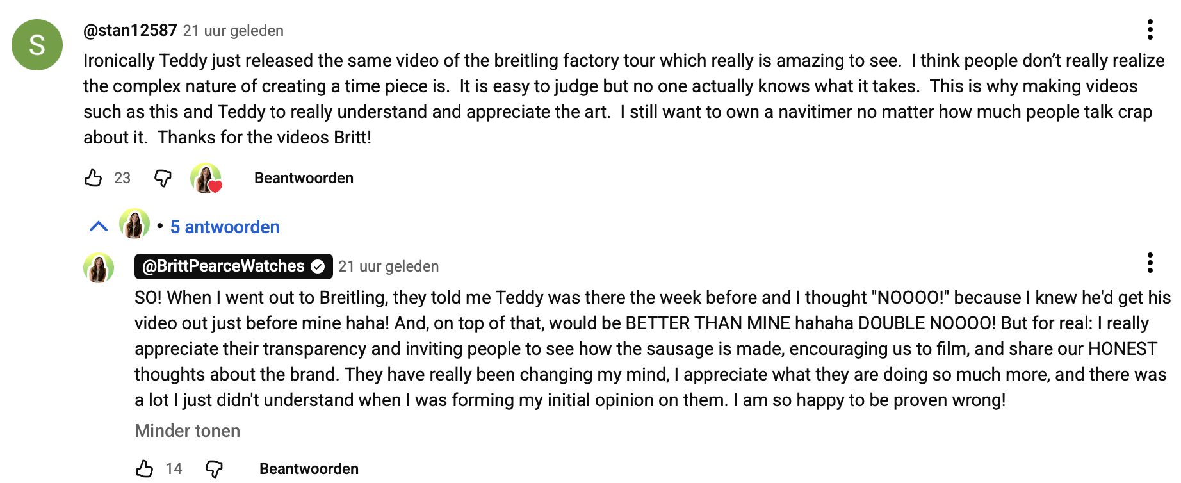The height and width of the screenshot is (483, 1181).
Task: Open the @BrittPearceWatches channel badge
Action: (x=224, y=266)
